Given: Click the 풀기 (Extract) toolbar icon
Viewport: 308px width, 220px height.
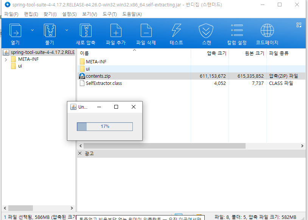Looking at the screenshot, I should (50, 31).
